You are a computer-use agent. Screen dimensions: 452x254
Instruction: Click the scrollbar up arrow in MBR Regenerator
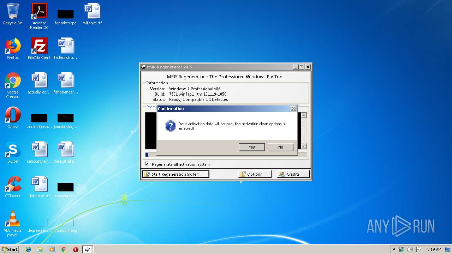pos(304,115)
